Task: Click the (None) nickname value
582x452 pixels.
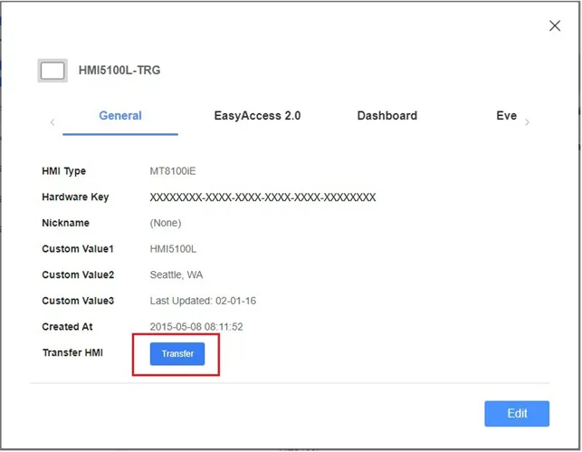Action: click(166, 223)
